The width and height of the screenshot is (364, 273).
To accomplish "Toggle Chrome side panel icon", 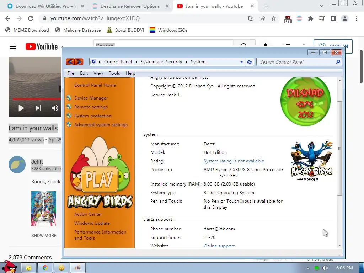I will pyautogui.click(x=333, y=18).
